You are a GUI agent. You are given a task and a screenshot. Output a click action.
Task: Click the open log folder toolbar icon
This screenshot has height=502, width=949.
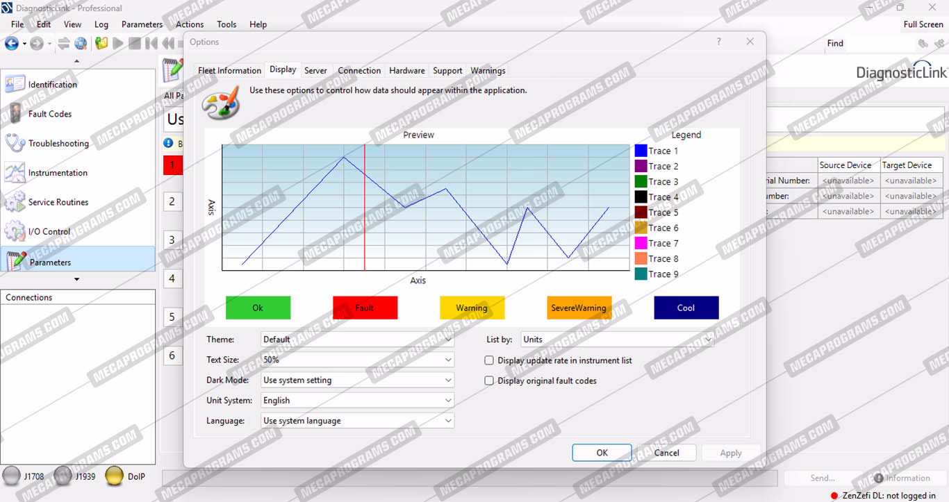[101, 44]
